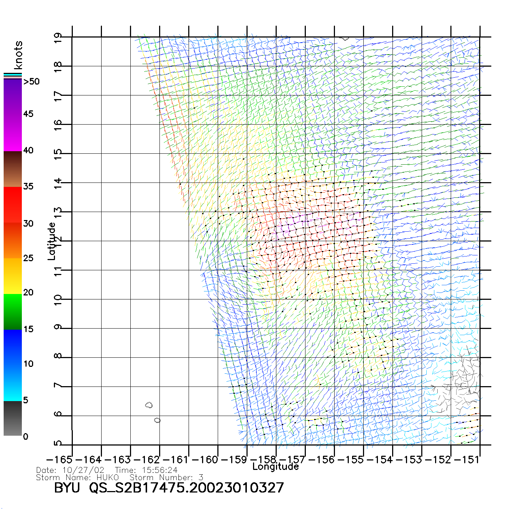Click the gray 0–5 knot color band
The image size is (517, 510).
(x=13, y=418)
